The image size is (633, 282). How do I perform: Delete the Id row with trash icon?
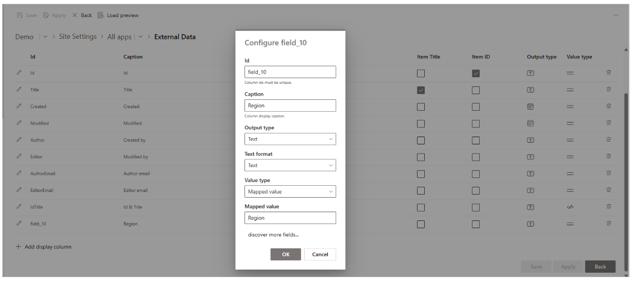[609, 73]
